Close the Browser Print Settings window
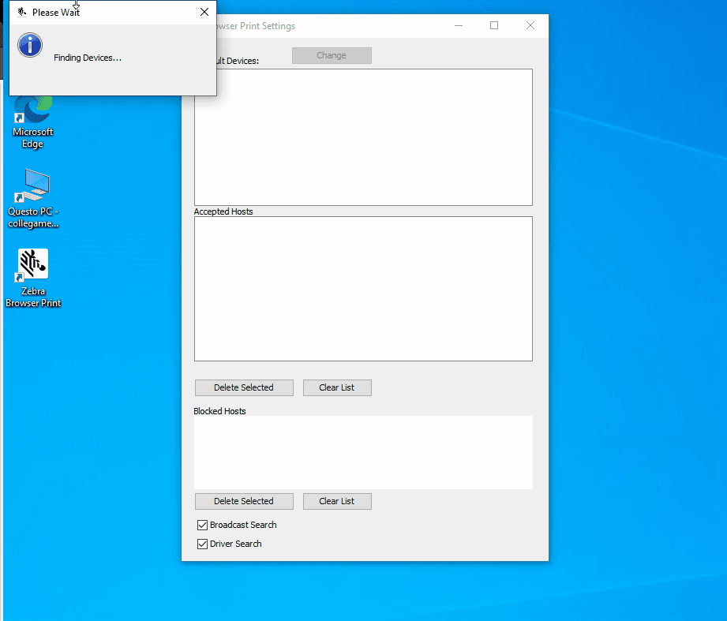Viewport: 727px width, 621px height. (530, 26)
